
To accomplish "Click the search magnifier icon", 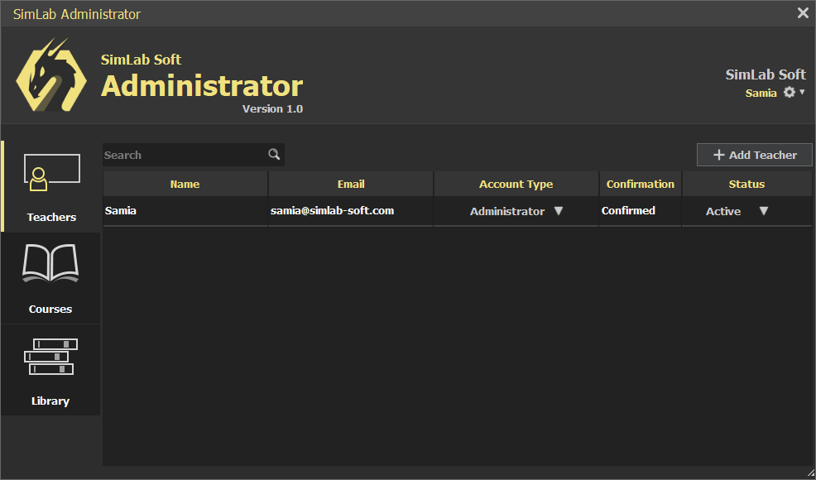I will [x=274, y=154].
